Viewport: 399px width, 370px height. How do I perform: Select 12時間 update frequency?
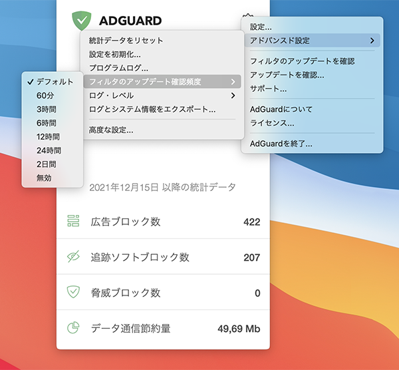[53, 136]
